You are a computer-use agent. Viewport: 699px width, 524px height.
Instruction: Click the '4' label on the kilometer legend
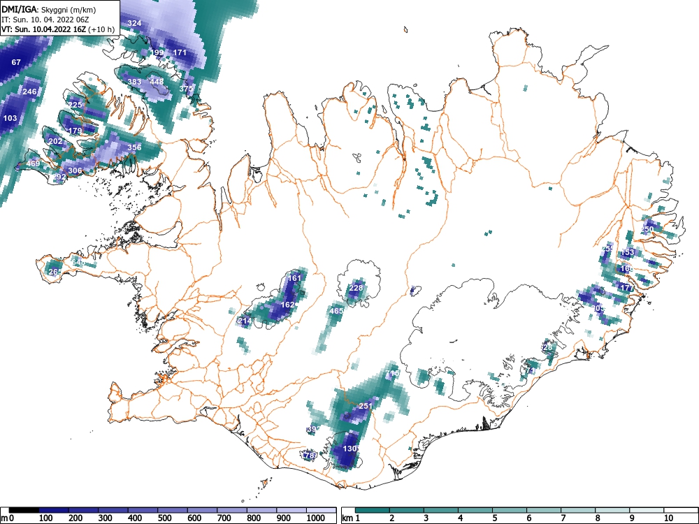click(460, 518)
